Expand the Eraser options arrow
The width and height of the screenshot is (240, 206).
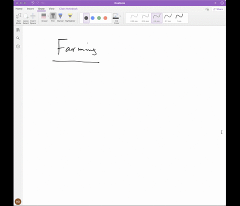(x=48, y=16)
